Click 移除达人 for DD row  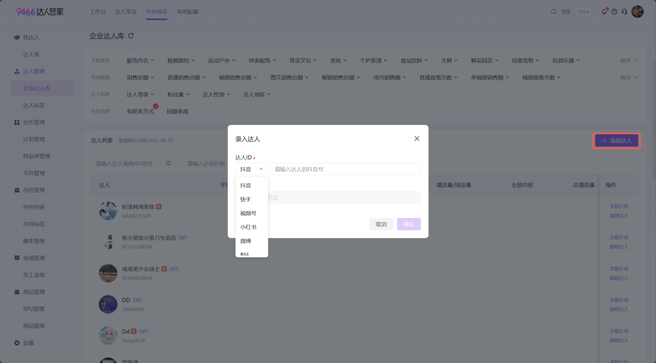619,309
